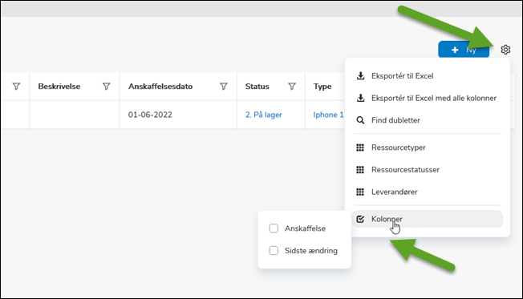Click the filter icon in Status column

[x=292, y=87]
